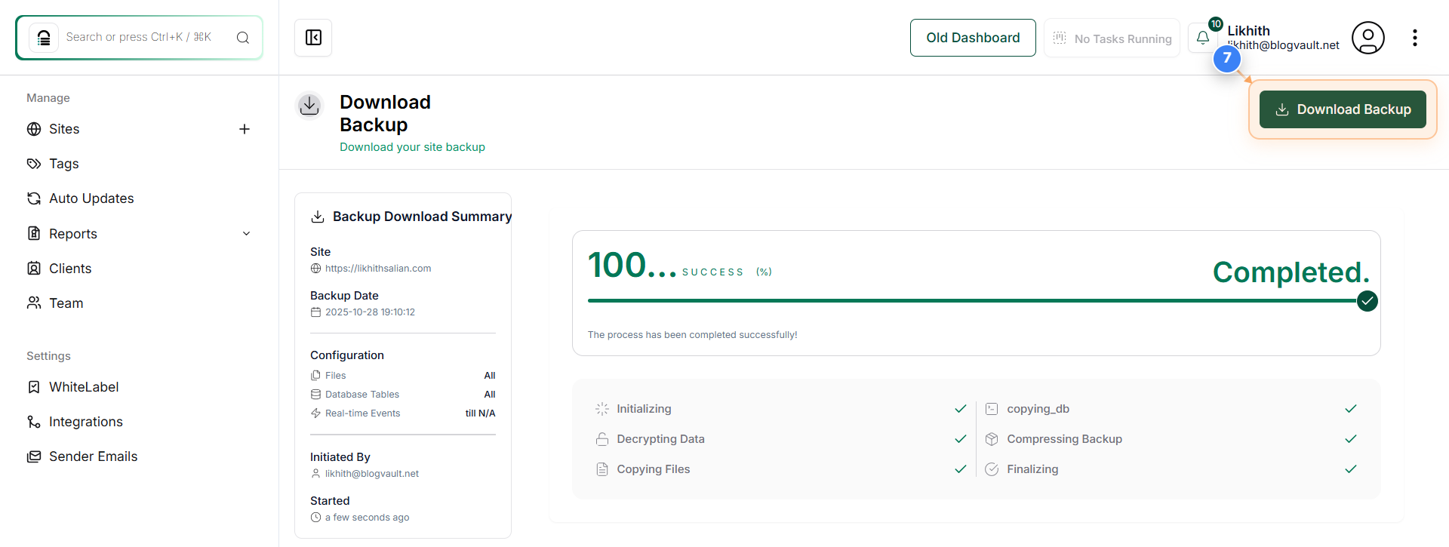Open Integrations settings

[x=86, y=422]
